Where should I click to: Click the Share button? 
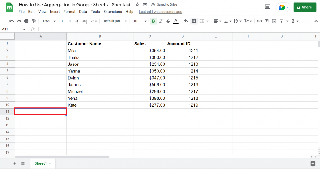pos(305,7)
